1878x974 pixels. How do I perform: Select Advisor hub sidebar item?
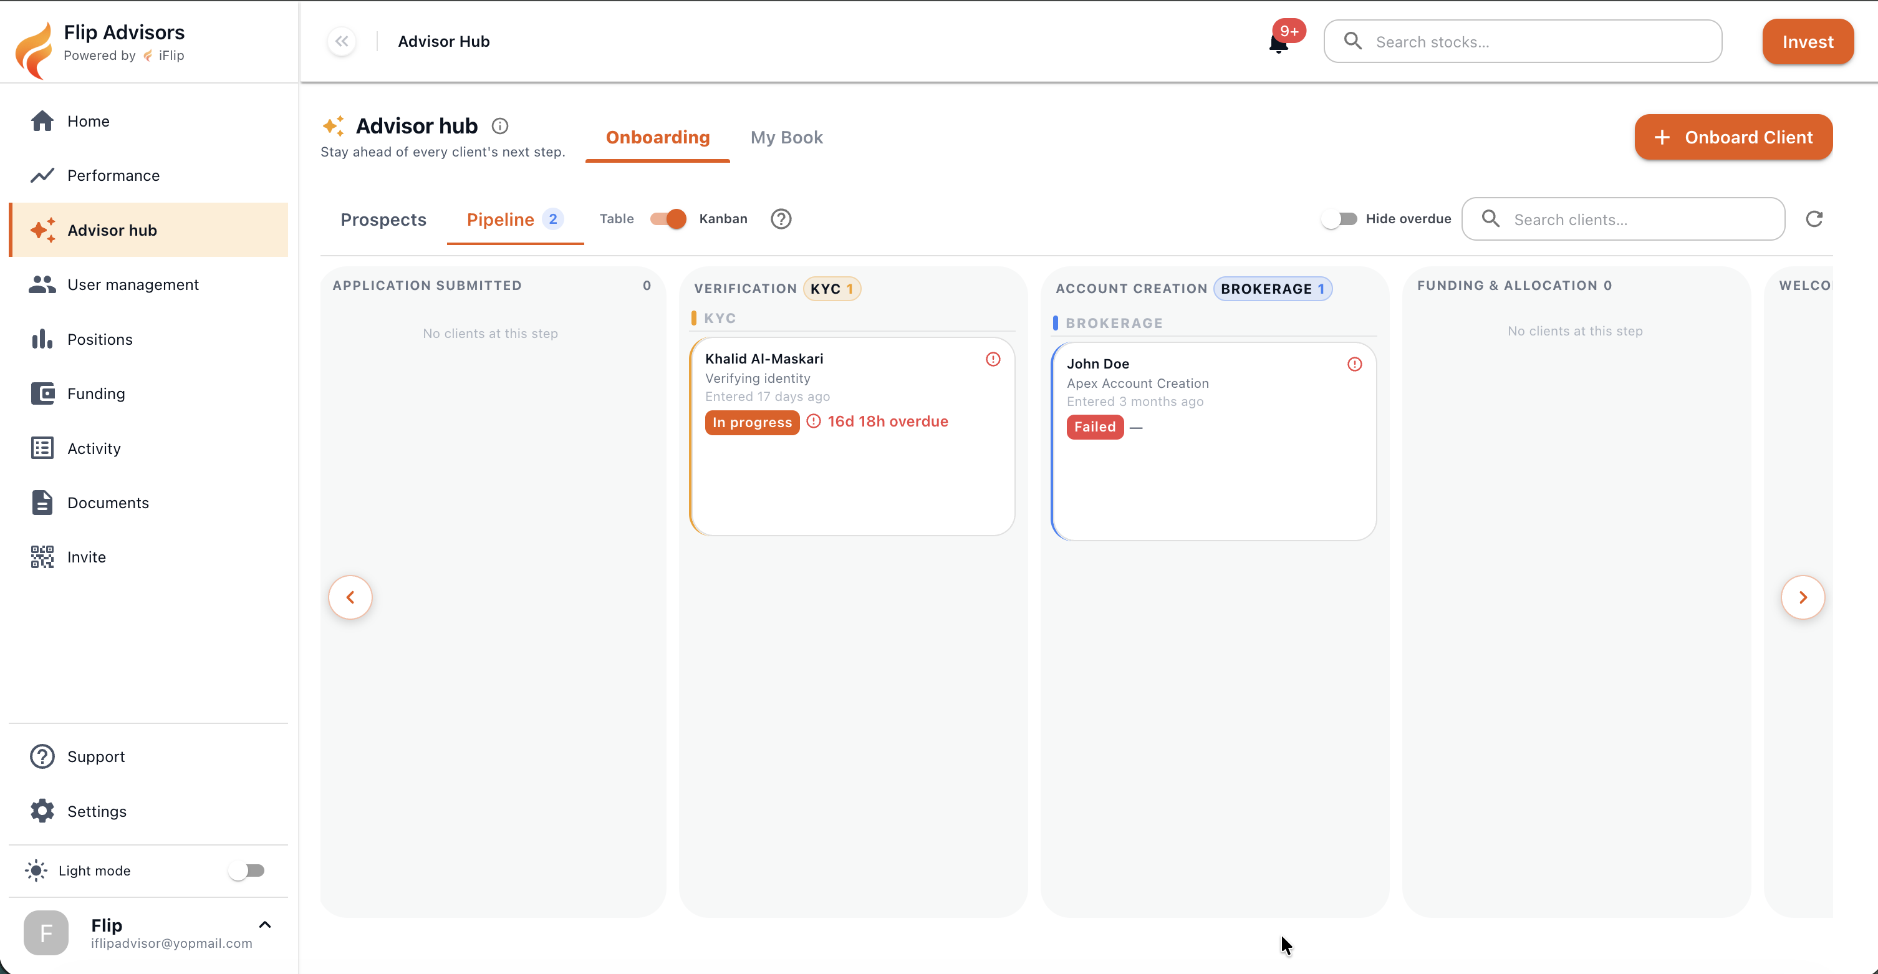(148, 229)
